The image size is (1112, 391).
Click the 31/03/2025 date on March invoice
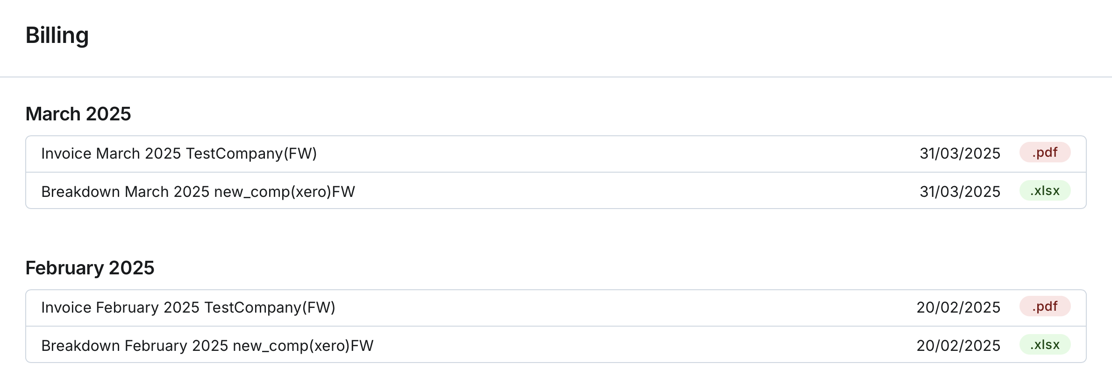pyautogui.click(x=960, y=154)
